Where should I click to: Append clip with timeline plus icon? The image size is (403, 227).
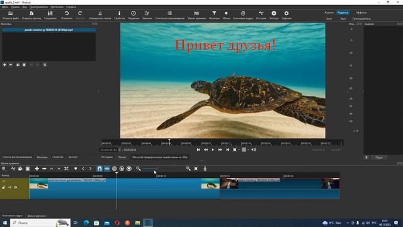37,168
